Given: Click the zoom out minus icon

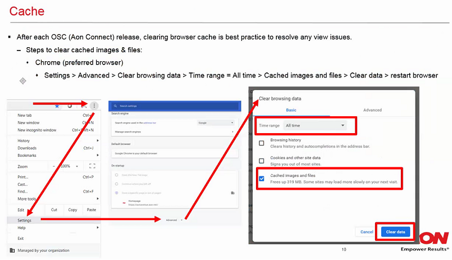Looking at the screenshot, I should 54,166.
